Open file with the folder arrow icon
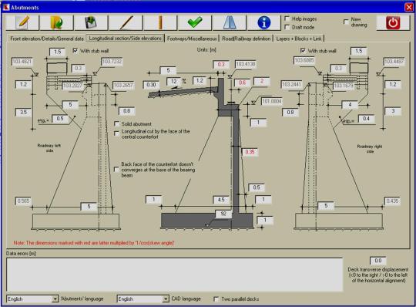The width and height of the screenshot is (416, 307). coord(56,22)
